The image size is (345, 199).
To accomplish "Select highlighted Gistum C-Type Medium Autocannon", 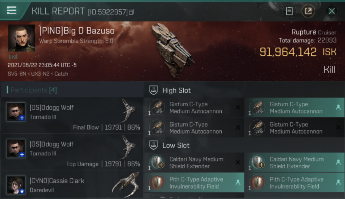I will click(x=294, y=107).
